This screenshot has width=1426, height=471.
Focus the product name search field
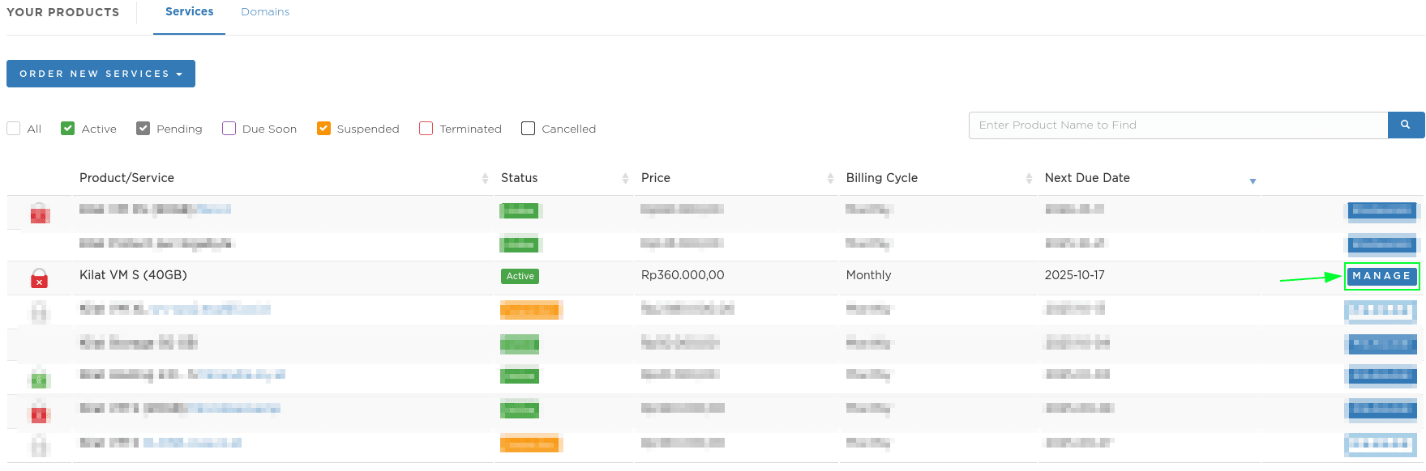click(1177, 125)
